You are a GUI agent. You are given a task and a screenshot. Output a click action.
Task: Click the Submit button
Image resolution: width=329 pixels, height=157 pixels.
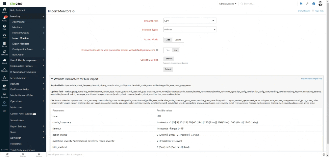(x=168, y=69)
